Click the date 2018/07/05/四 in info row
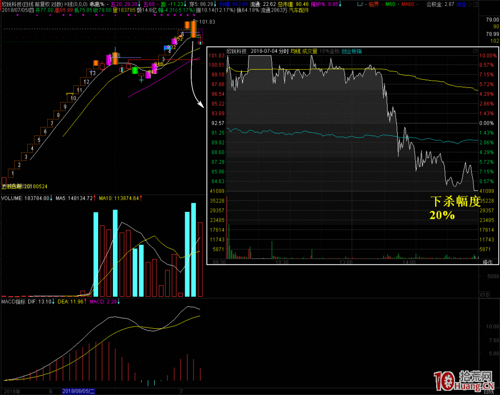The width and height of the screenshot is (500, 395). click(18, 10)
